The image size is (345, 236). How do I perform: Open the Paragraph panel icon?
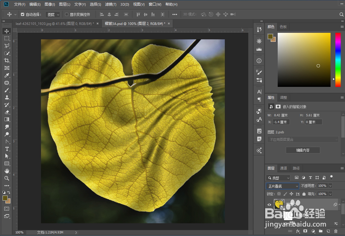(259, 100)
